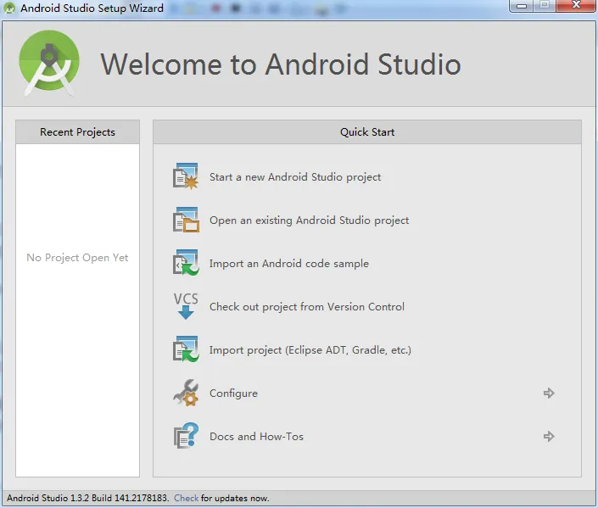Click the new Android Studio project icon
Screen dimensions: 598x508
tap(186, 176)
